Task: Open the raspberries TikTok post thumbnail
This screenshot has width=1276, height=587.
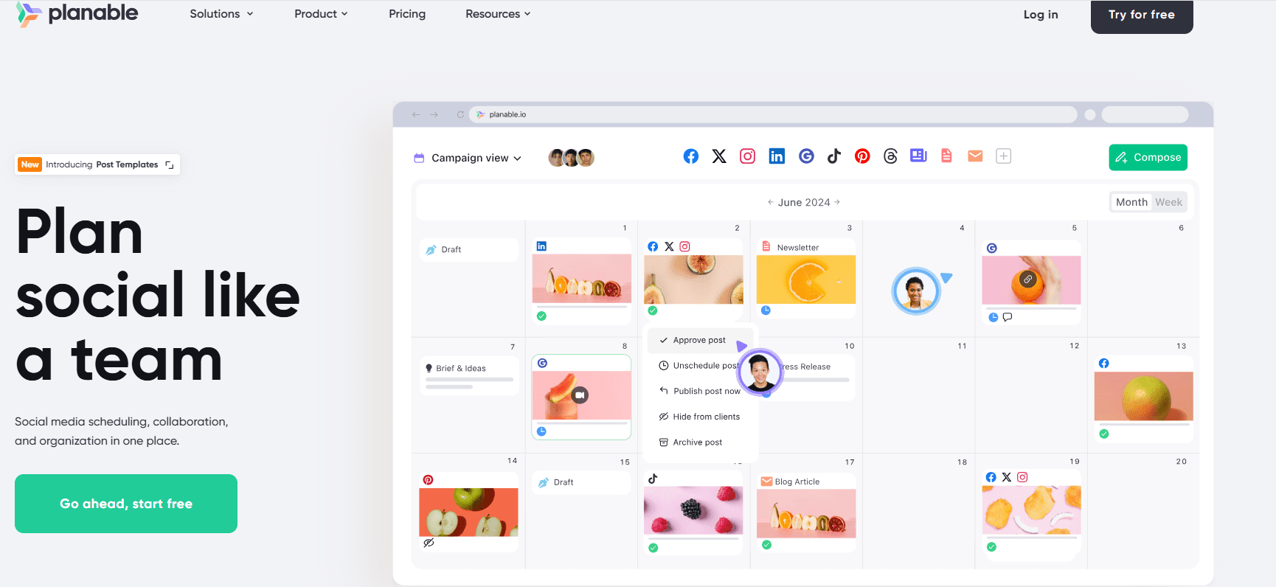Action: (693, 510)
